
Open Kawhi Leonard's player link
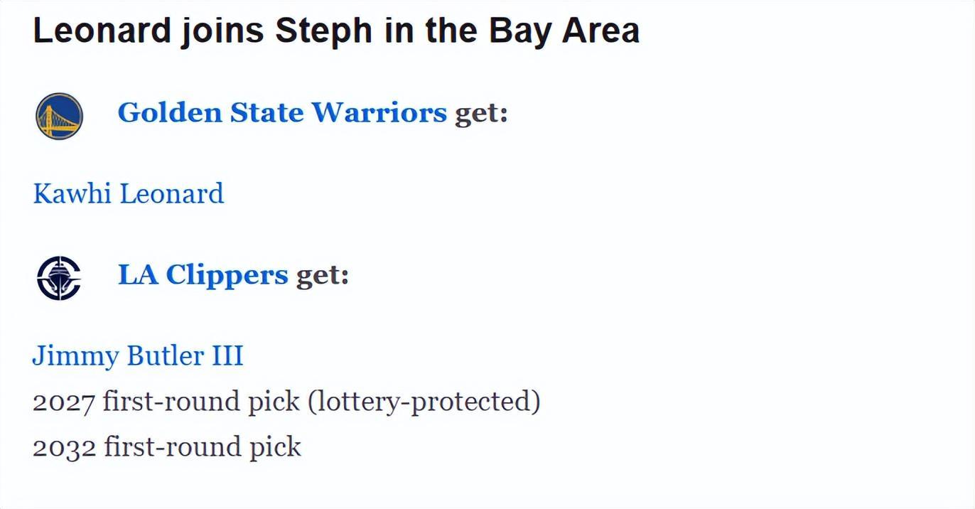pos(129,193)
